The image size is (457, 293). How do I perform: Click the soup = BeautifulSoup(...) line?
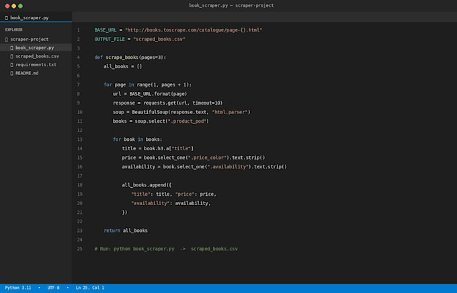pyautogui.click(x=181, y=112)
